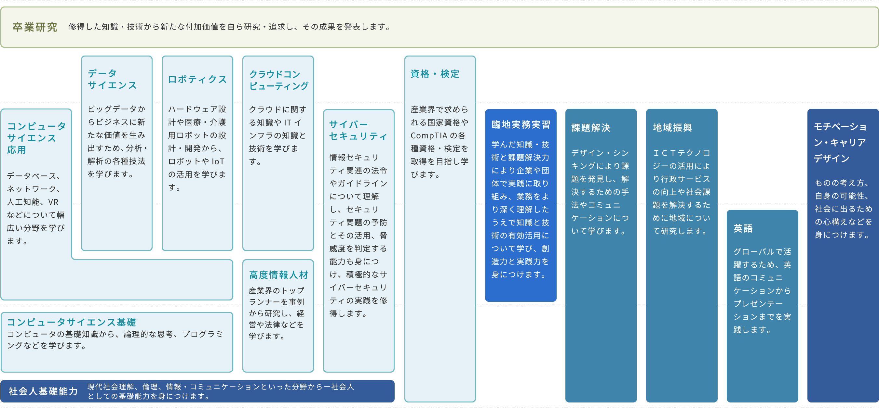Click the デザイン・シンキング description text
Image resolution: width=879 pixels, height=408 pixels.
tap(600, 192)
